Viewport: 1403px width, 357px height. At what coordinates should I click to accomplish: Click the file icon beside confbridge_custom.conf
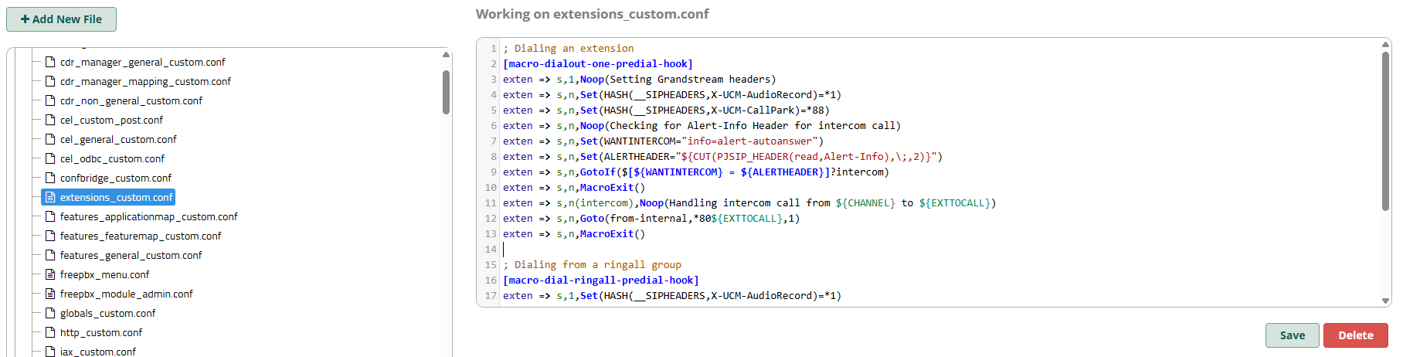(50, 178)
